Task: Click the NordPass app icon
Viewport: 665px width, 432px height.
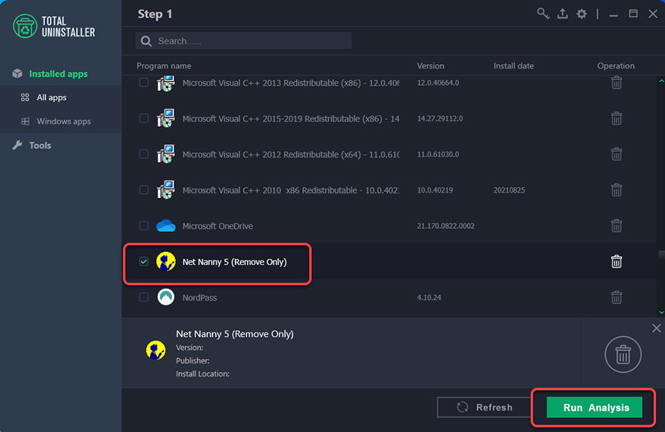Action: coord(166,297)
